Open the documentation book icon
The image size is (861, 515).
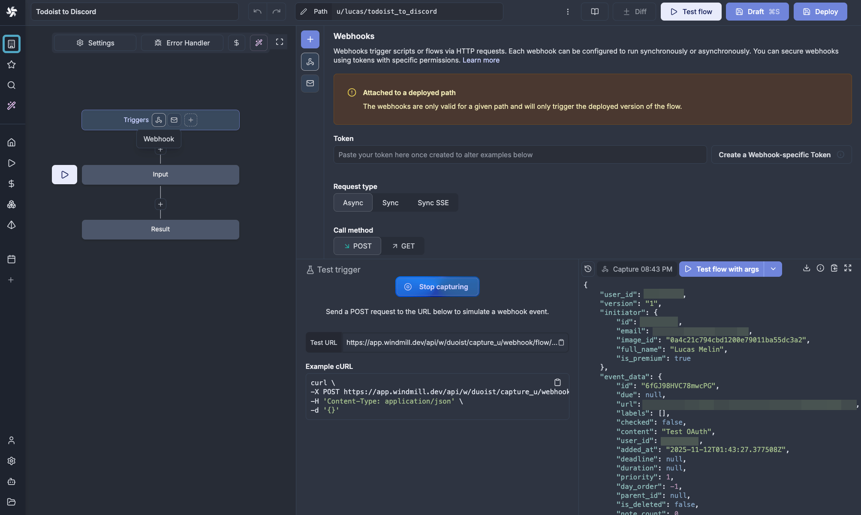(x=594, y=12)
